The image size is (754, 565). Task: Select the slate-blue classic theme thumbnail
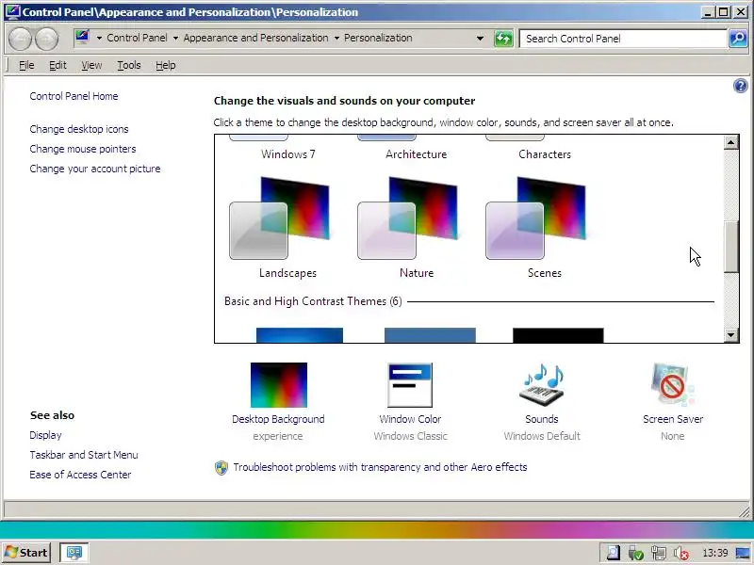pyautogui.click(x=430, y=335)
